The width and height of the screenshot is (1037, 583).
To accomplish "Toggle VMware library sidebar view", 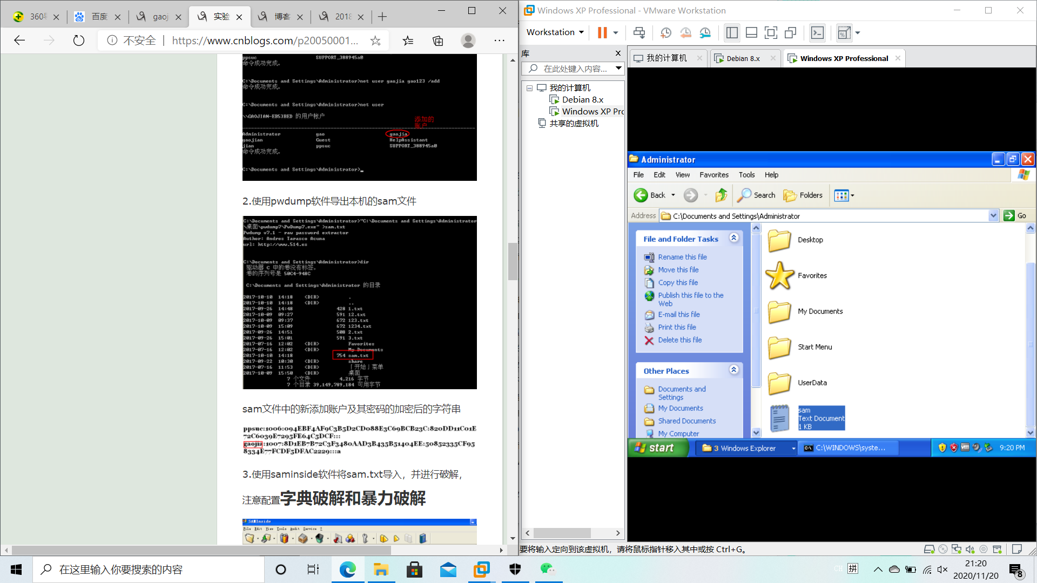I will (732, 33).
